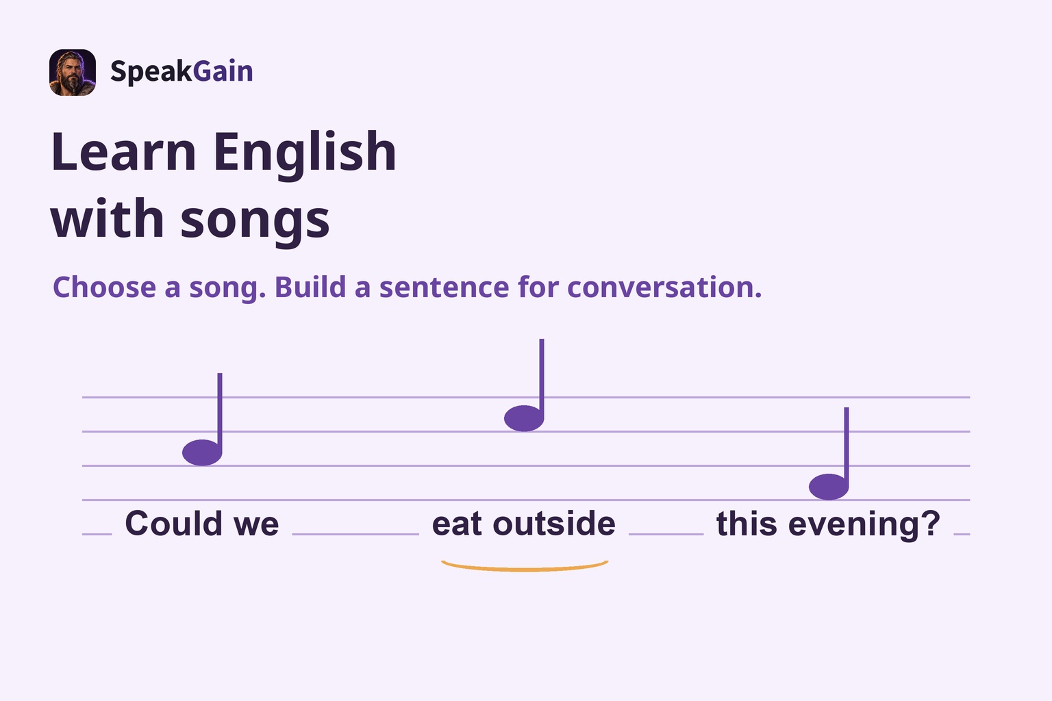The height and width of the screenshot is (701, 1052).
Task: Click the stem of the first music note
Action: 220,411
